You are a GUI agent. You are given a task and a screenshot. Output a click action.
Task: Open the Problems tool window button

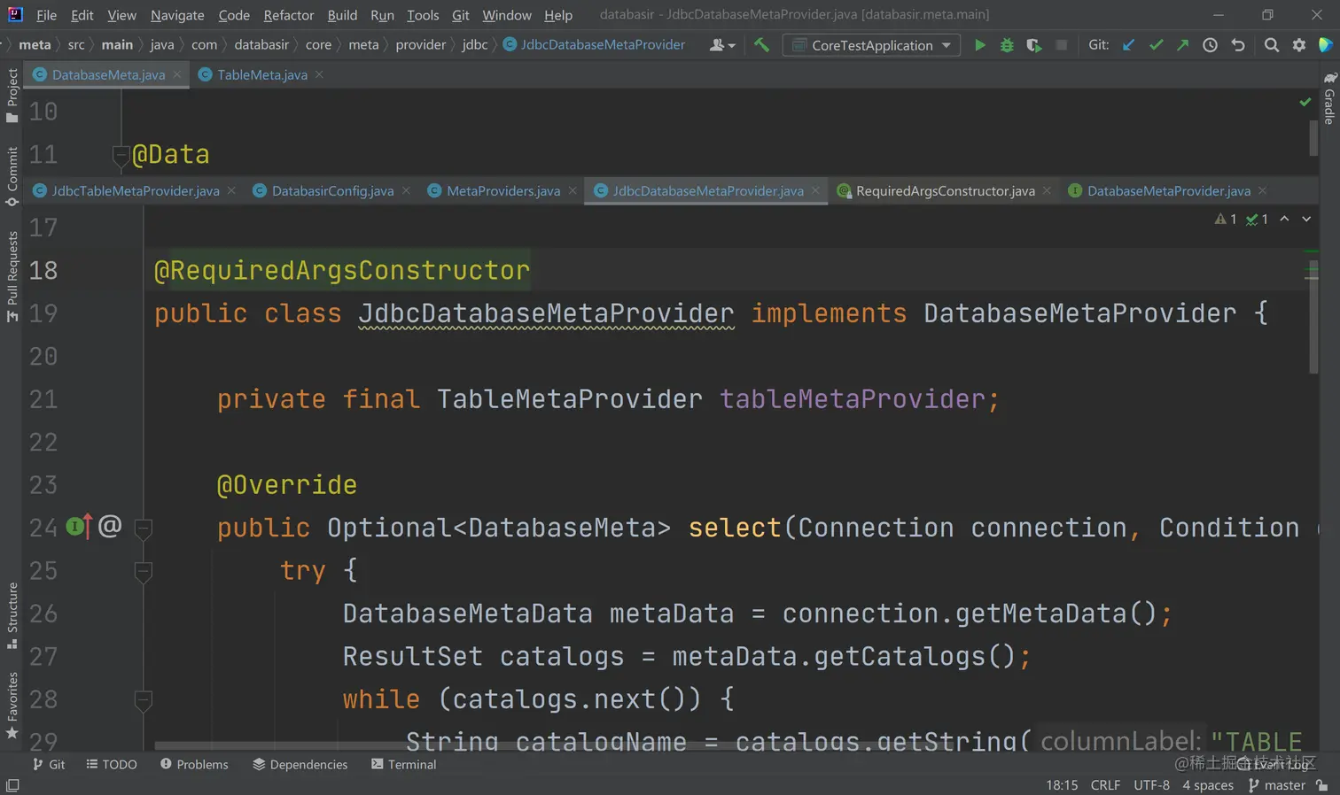194,764
